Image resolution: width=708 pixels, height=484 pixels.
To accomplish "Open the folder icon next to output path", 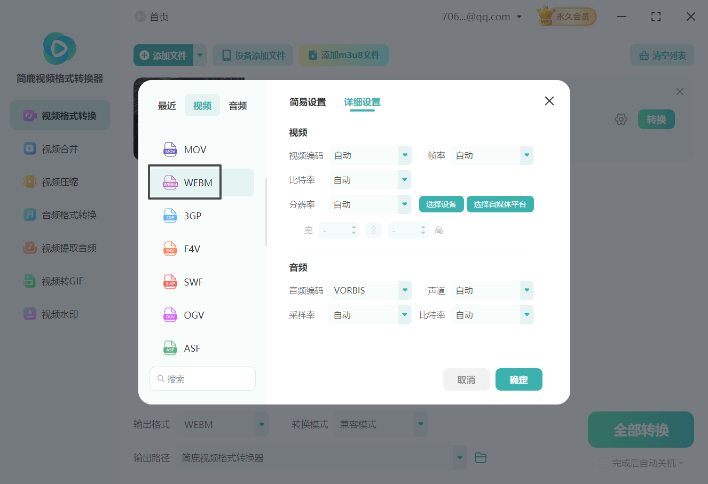I will [480, 457].
